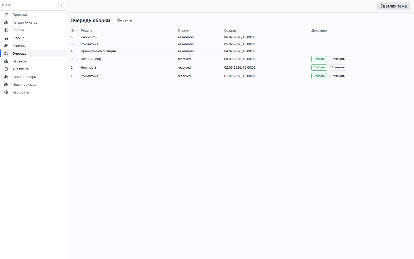414x259 pixels.
Task: Click the icon beside Склад и товары
Action: tap(6, 77)
